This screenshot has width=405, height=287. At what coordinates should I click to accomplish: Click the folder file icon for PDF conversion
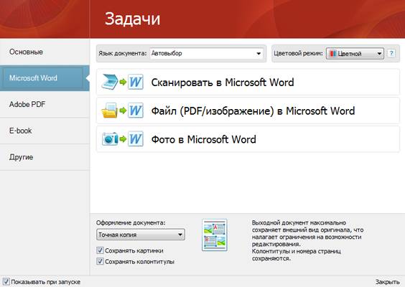click(x=110, y=110)
